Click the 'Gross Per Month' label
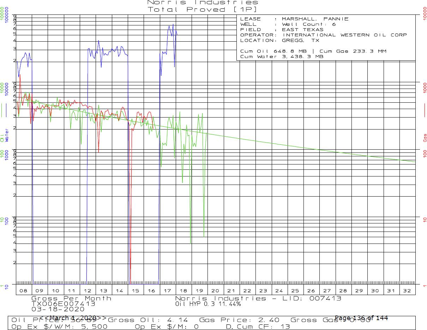Image resolution: width=427 pixels, height=330 pixels. point(71,299)
